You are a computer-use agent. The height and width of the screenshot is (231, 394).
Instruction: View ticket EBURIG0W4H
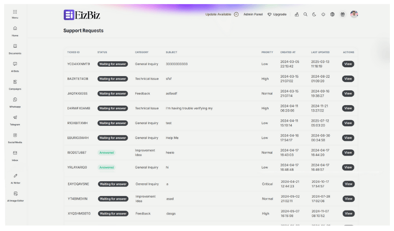pos(348,138)
